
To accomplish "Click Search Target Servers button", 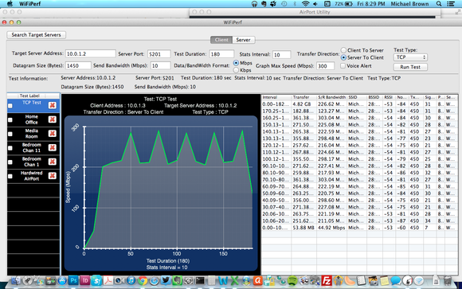I will point(36,35).
